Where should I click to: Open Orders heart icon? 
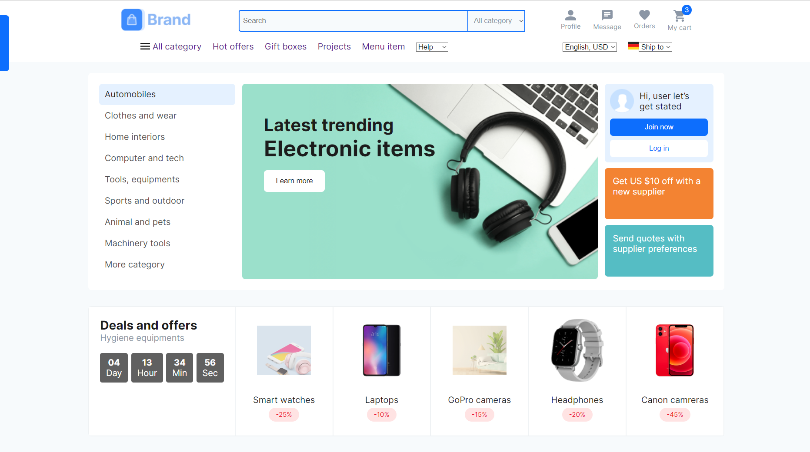coord(644,15)
